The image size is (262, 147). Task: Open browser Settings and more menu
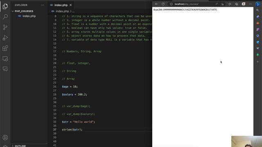(x=250, y=4)
